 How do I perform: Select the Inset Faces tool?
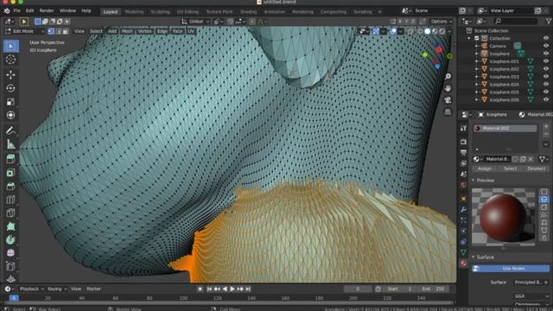pos(10,173)
